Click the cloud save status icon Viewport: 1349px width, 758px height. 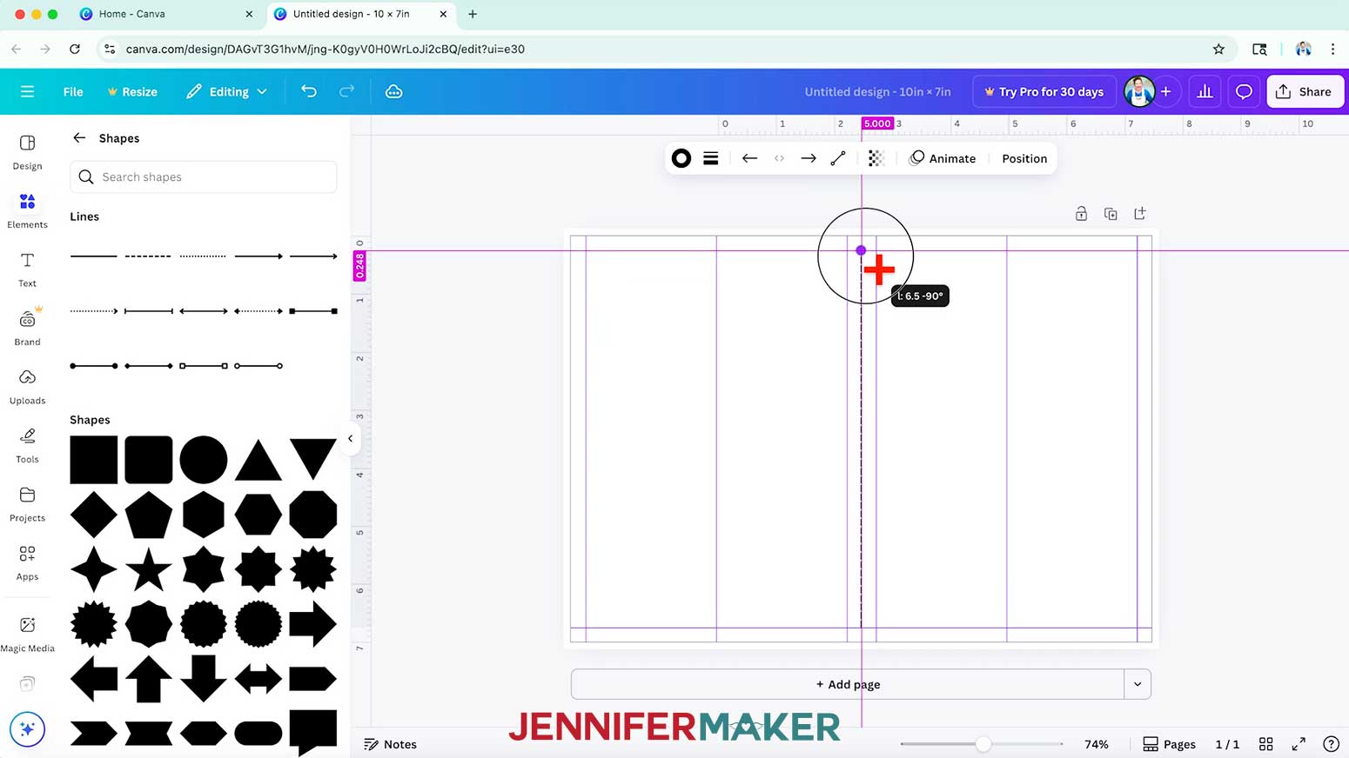[x=393, y=91]
